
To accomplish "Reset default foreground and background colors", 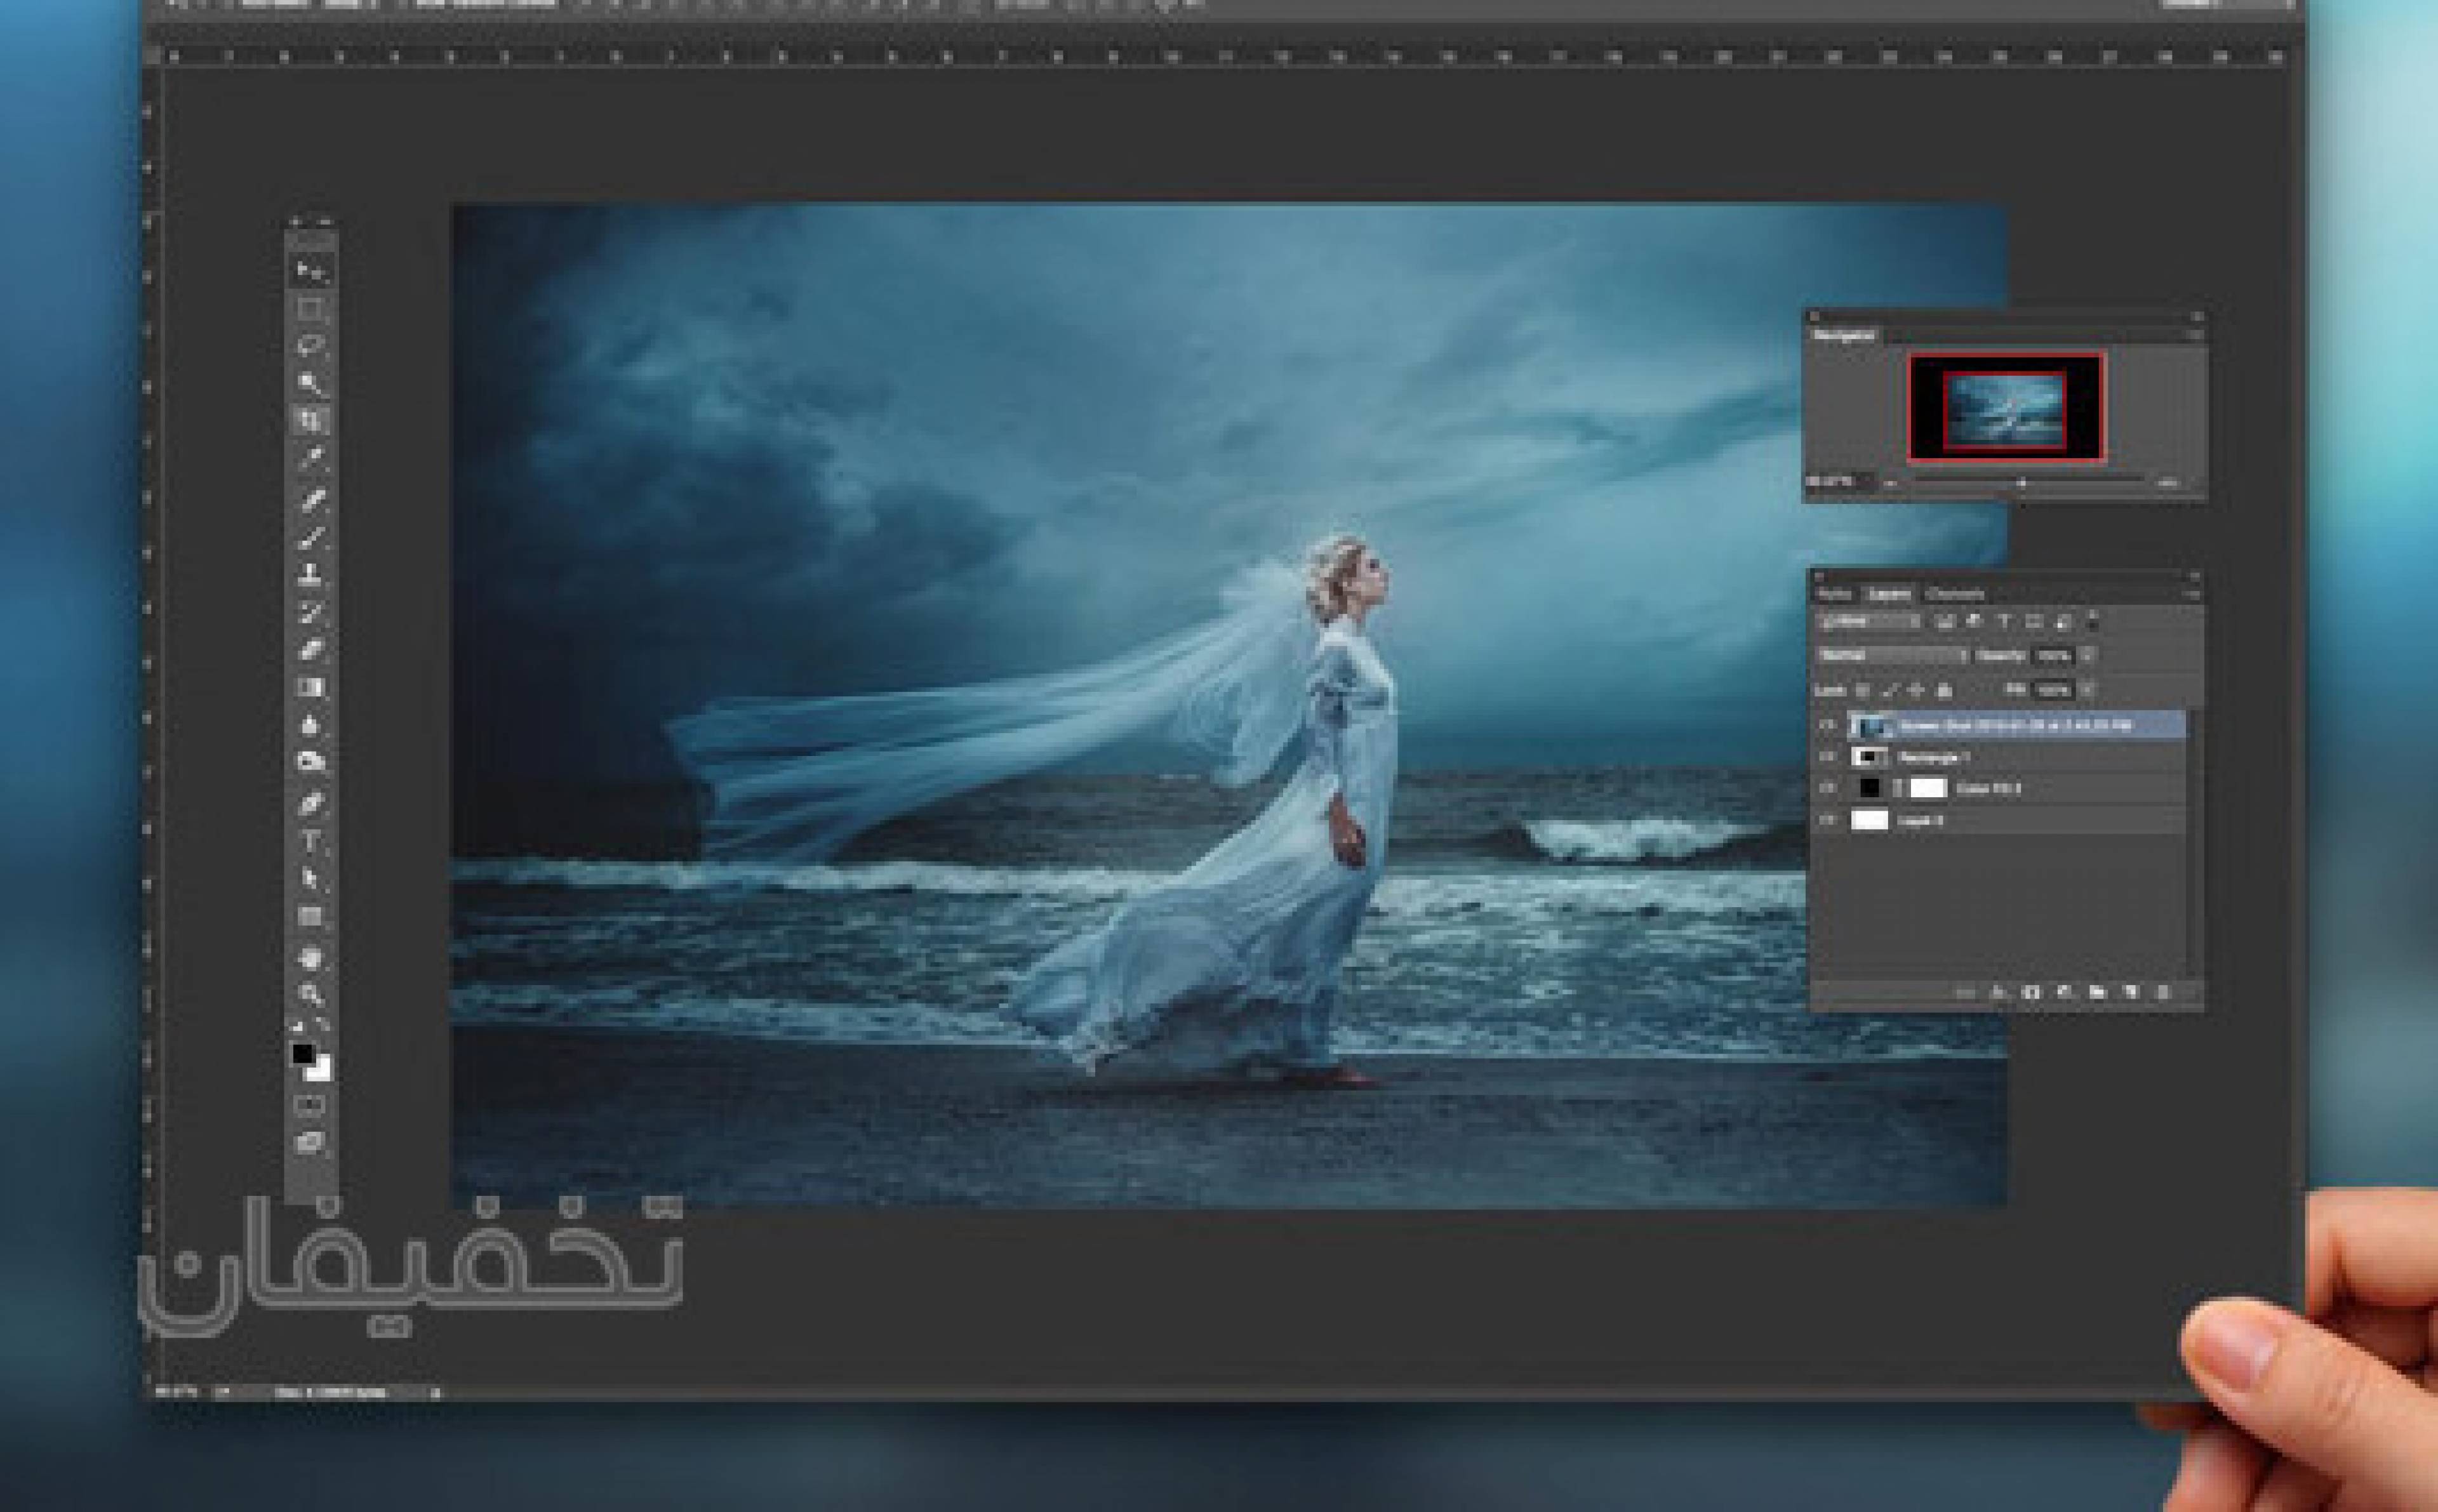I will coord(298,1026).
